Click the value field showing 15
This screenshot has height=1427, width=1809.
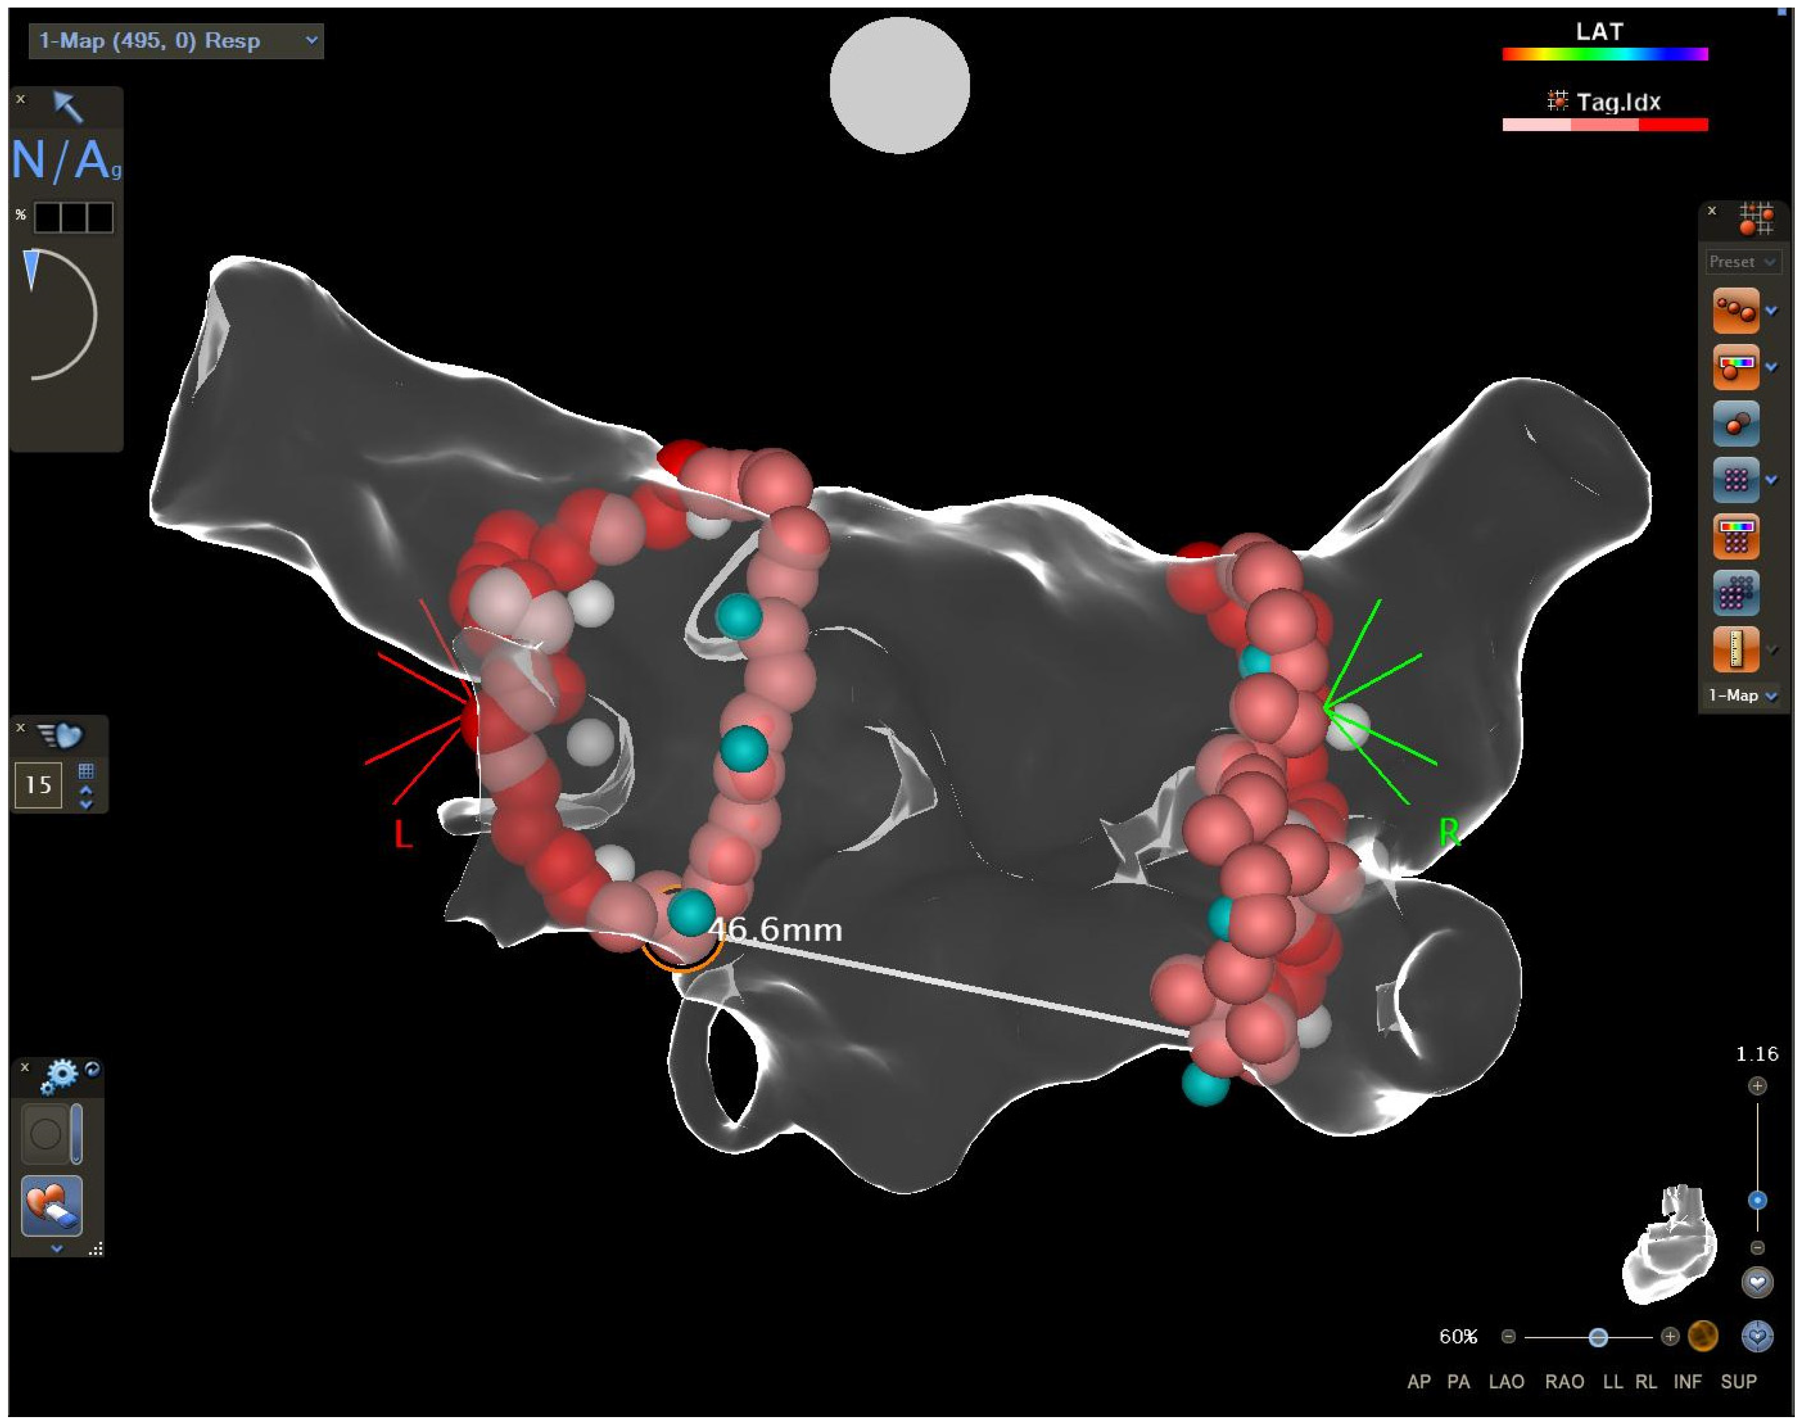tap(38, 785)
